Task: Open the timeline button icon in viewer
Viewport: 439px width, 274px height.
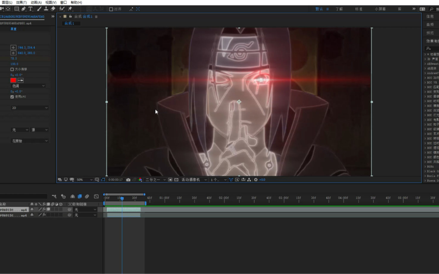Action: point(243,180)
